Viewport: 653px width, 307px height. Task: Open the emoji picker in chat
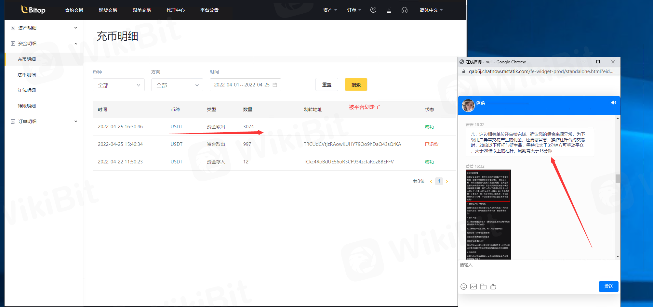(x=464, y=287)
